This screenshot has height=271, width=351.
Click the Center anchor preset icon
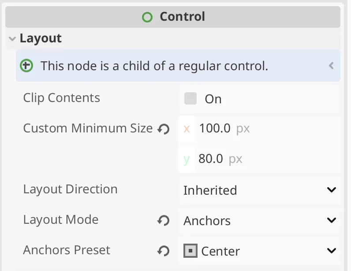[190, 251]
